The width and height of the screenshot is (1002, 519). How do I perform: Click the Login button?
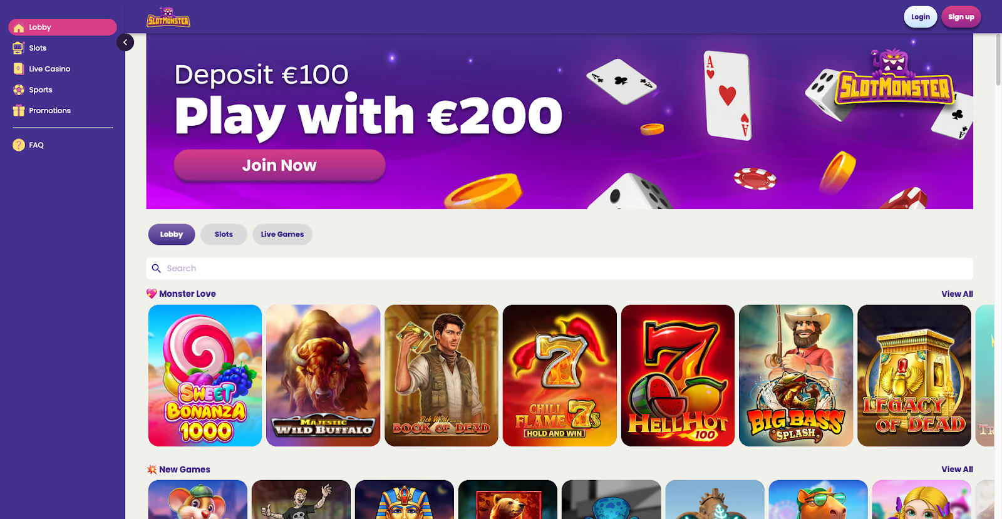(x=921, y=17)
